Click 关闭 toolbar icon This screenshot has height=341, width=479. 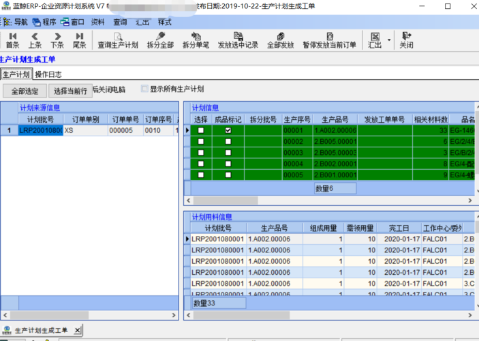(407, 40)
